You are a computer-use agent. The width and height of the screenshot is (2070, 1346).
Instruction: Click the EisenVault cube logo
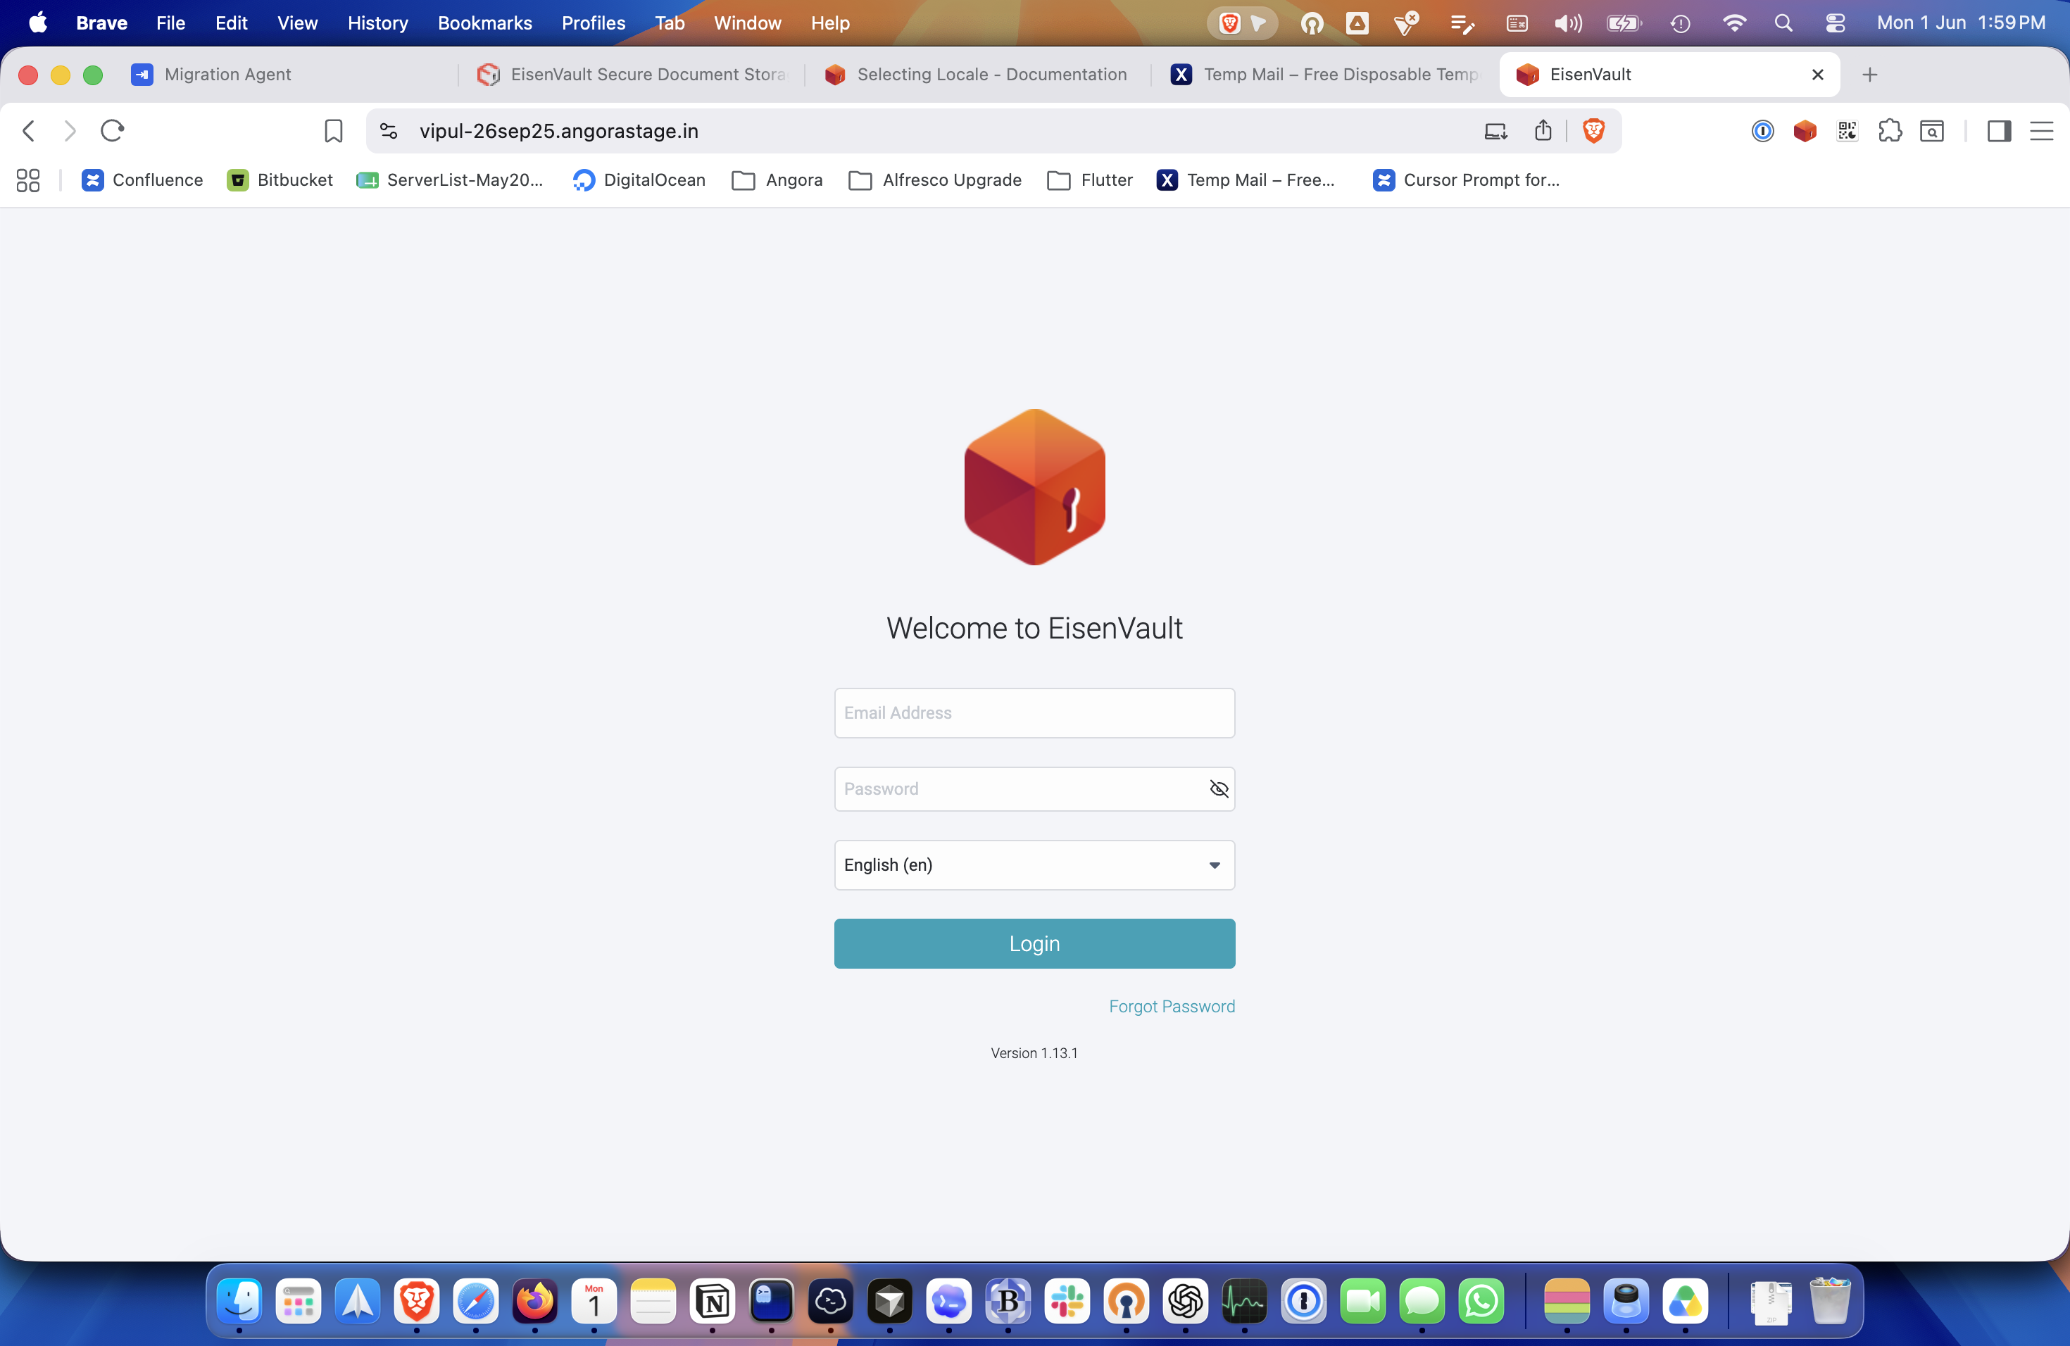click(x=1034, y=487)
